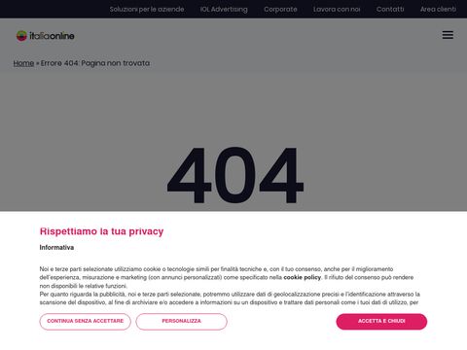Click the italiaonline wordmark text in the logo
This screenshot has height=350, width=467.
tap(52, 36)
